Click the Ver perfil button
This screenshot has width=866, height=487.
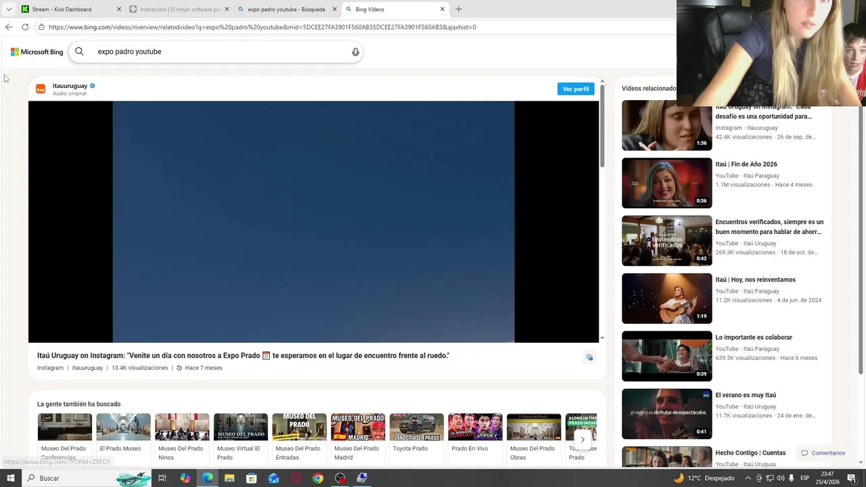(x=576, y=89)
